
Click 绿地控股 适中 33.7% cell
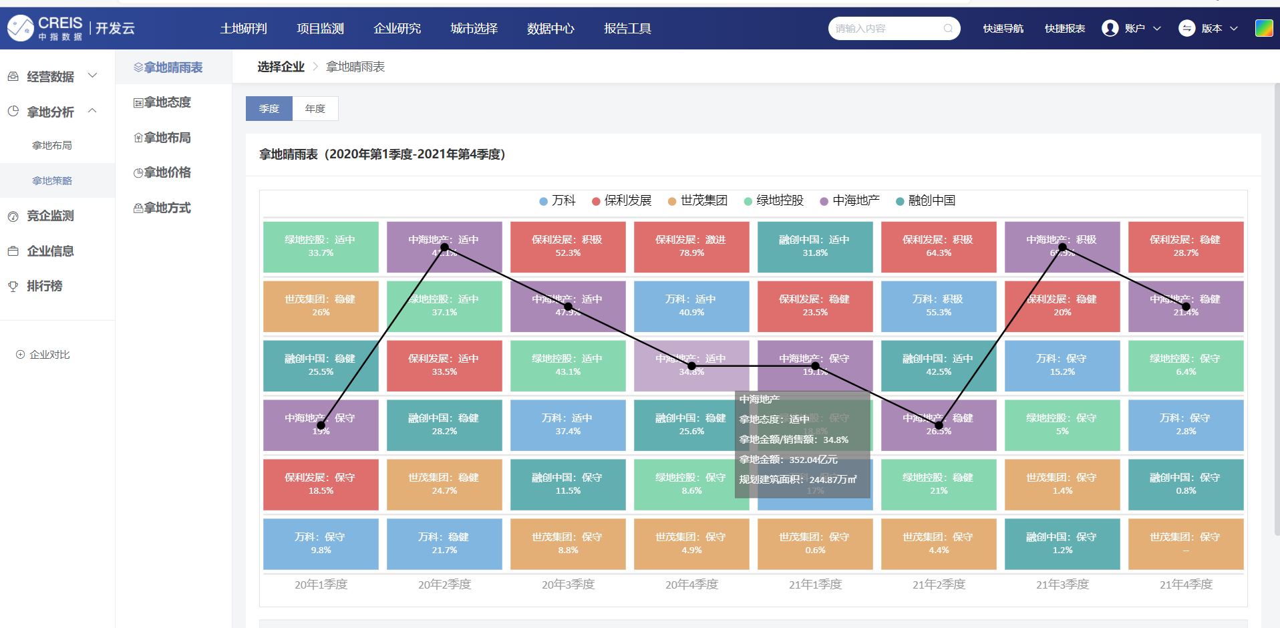tap(321, 247)
